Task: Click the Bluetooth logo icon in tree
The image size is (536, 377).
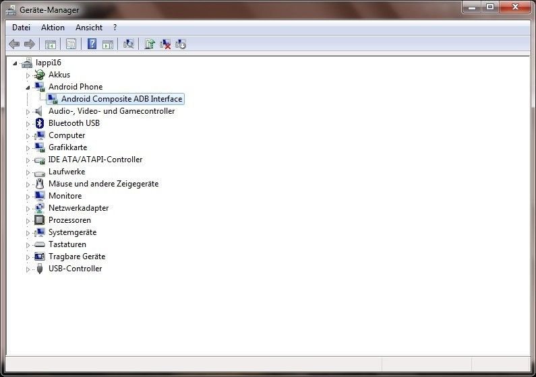Action: pos(40,123)
